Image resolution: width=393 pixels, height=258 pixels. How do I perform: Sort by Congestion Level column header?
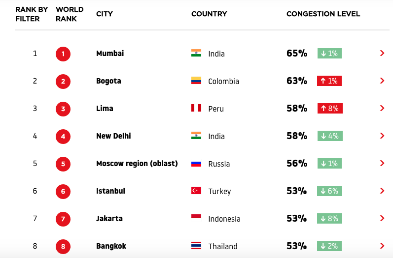click(x=323, y=14)
